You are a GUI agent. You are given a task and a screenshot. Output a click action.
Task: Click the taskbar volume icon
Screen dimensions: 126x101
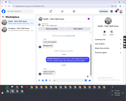pyautogui.click(x=112, y=95)
